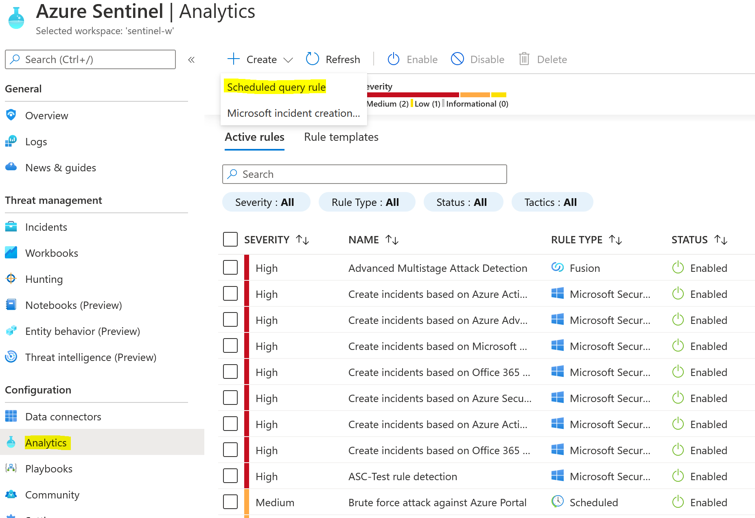
Task: Switch to the Rule templates tab
Action: pyautogui.click(x=341, y=137)
